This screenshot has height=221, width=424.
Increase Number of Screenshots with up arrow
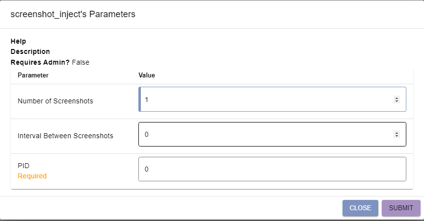tap(397, 98)
